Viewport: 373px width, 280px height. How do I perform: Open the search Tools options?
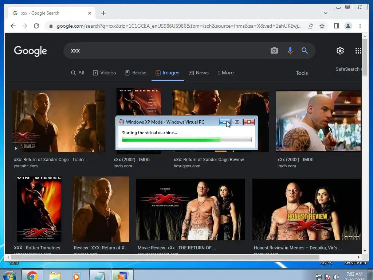pos(302,73)
